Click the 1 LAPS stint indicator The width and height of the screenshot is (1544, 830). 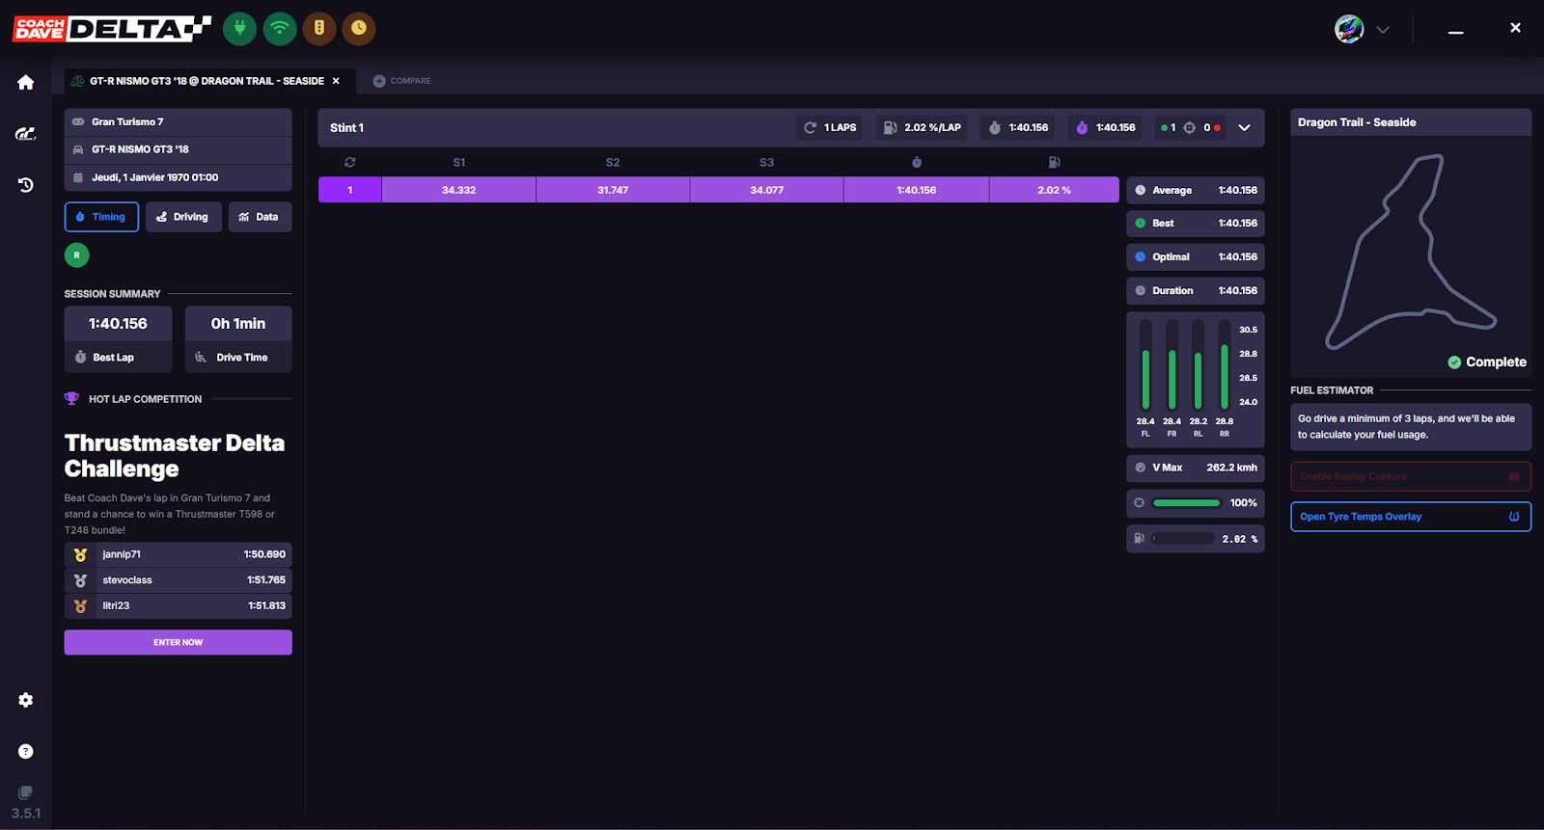point(831,127)
